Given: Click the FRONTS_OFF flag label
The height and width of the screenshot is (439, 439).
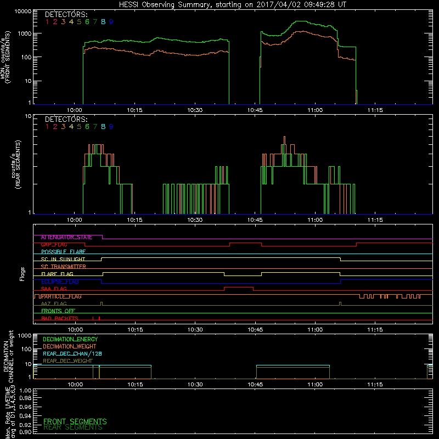Looking at the screenshot, I should [x=58, y=311].
